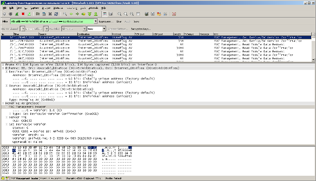Collapse the Source AsustekC_b8:a9:ce node

point(7,85)
